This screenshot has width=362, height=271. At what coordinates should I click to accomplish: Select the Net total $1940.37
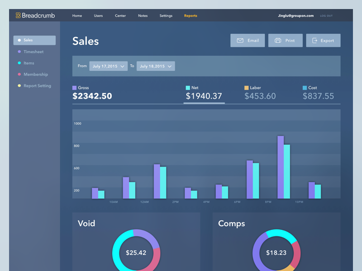(x=204, y=96)
